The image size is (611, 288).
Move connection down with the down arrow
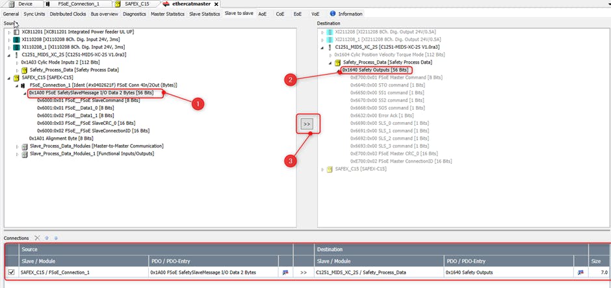point(55,238)
